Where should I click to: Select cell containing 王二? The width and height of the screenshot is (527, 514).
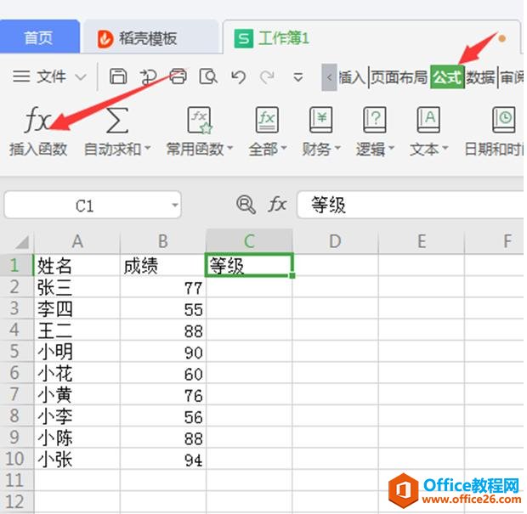(x=77, y=330)
